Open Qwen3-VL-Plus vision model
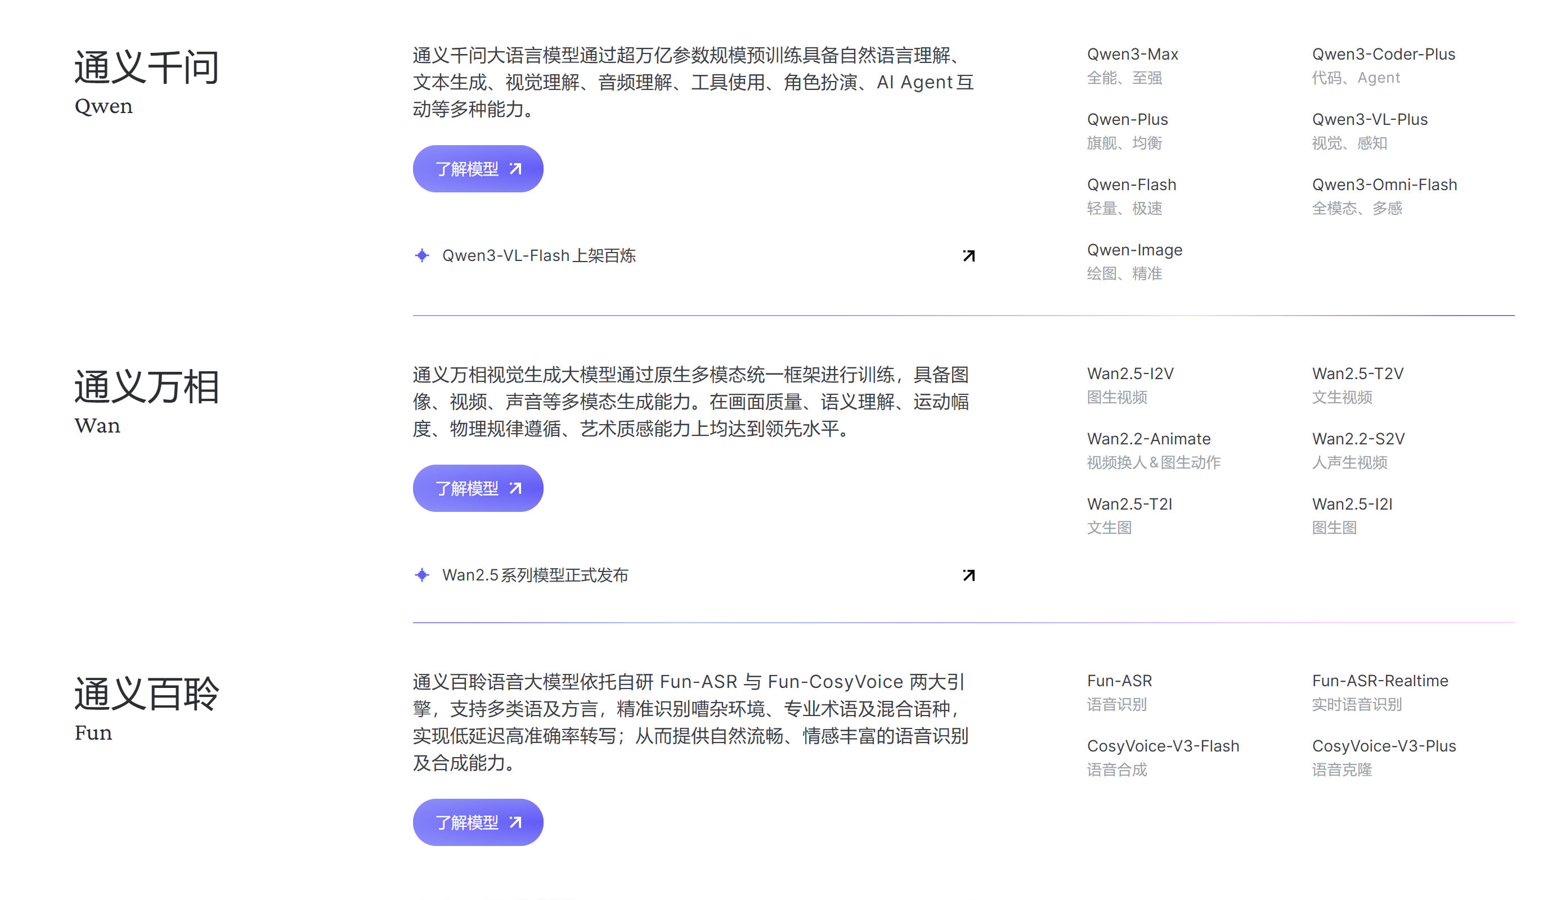This screenshot has width=1566, height=900. point(1370,119)
